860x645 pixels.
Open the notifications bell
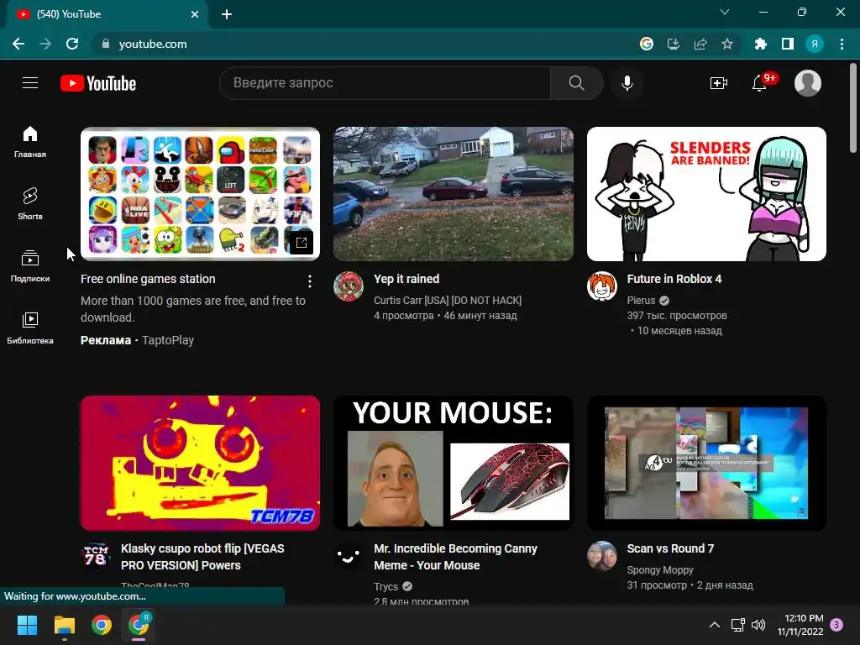(759, 83)
